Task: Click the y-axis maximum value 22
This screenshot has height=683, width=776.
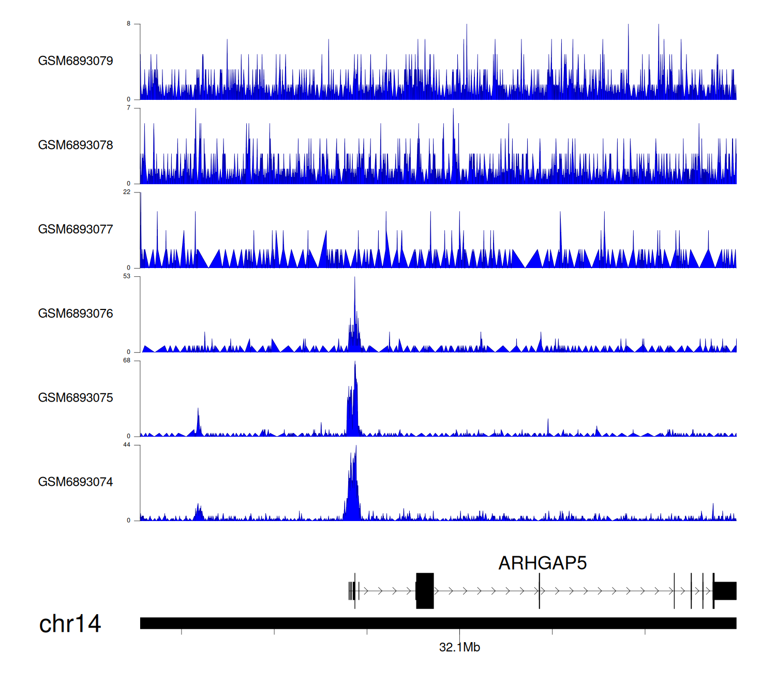Action: pyautogui.click(x=127, y=192)
